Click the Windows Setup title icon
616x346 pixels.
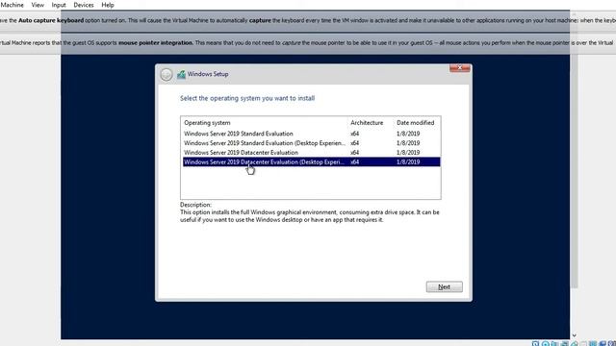(181, 74)
